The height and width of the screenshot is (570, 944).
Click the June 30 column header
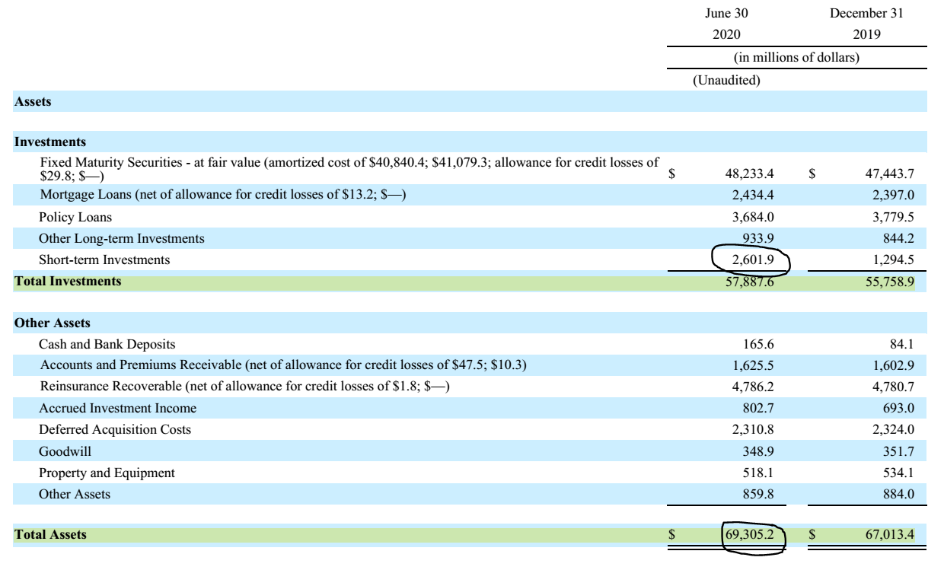coord(726,14)
